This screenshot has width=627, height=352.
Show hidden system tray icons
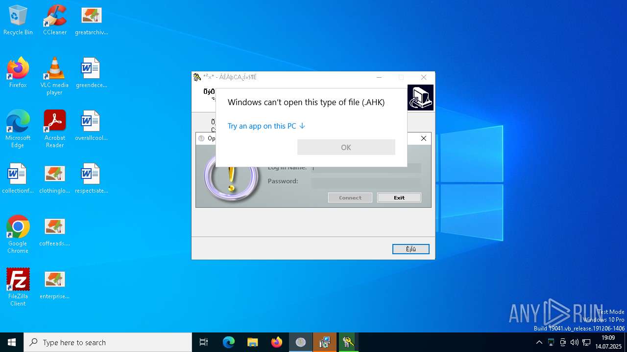pyautogui.click(x=539, y=342)
